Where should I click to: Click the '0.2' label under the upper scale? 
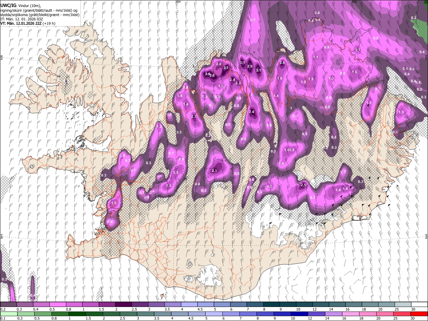3,309
